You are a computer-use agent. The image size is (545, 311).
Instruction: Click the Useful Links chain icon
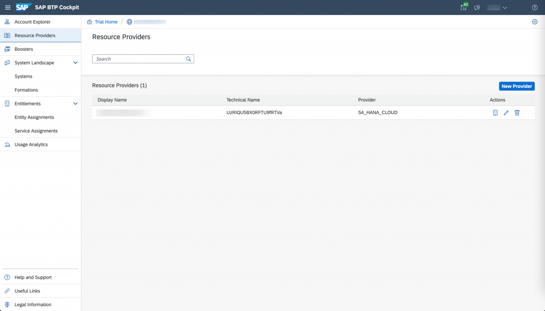(7, 291)
